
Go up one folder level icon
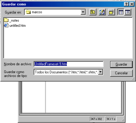tap(93, 12)
